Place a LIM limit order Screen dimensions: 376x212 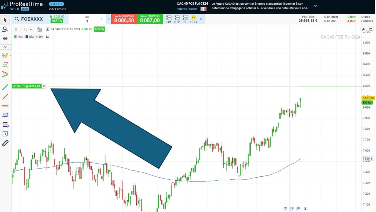tap(169, 19)
